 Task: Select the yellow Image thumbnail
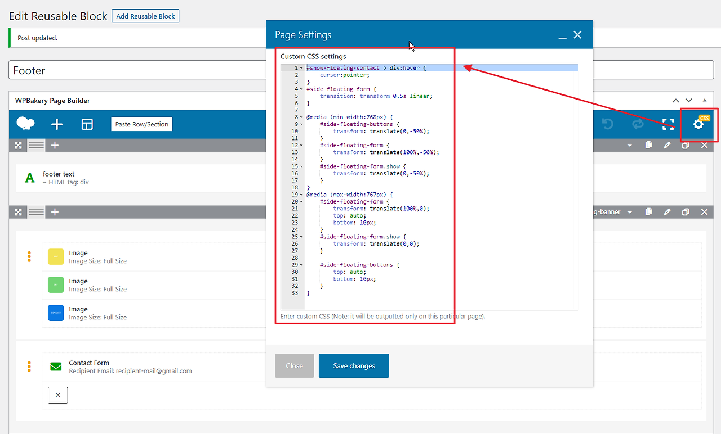[56, 257]
